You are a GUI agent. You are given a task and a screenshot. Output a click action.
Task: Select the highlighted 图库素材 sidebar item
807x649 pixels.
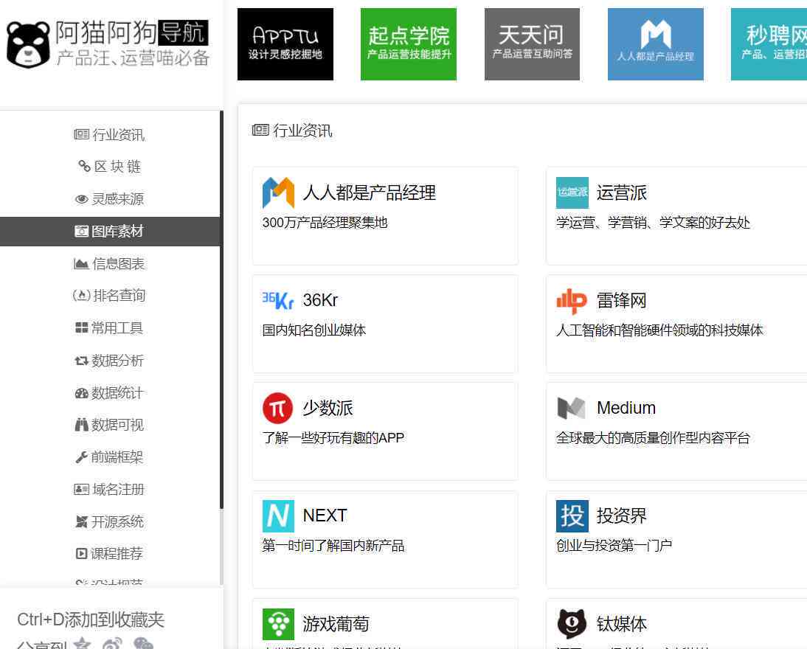[110, 232]
